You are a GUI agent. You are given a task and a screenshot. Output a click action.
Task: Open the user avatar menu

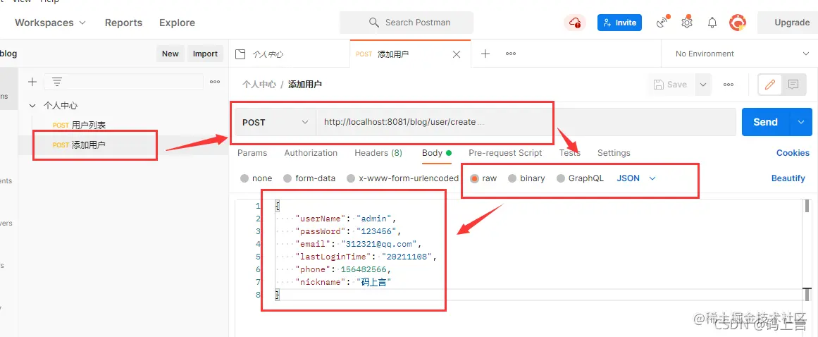737,23
